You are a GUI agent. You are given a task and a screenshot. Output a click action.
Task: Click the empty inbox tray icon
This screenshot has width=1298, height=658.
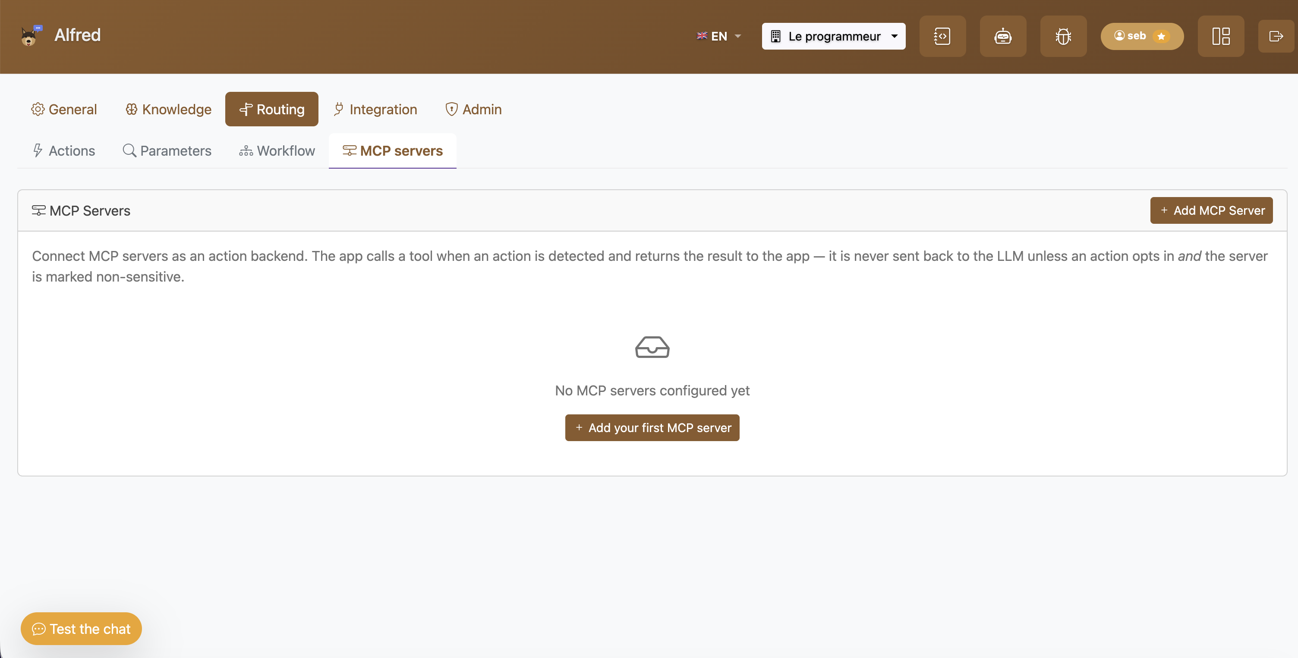tap(652, 347)
